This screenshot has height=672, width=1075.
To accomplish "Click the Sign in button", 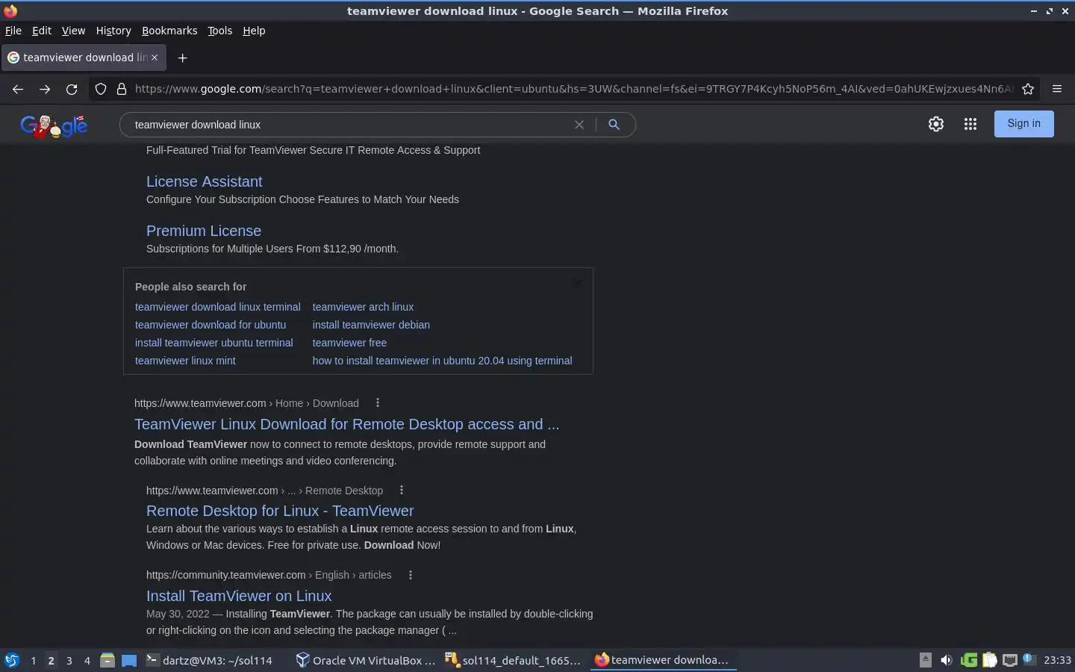I will [1023, 124].
